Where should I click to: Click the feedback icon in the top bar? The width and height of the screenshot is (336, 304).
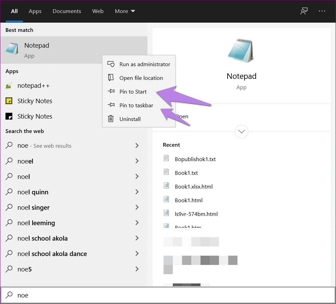tap(304, 11)
